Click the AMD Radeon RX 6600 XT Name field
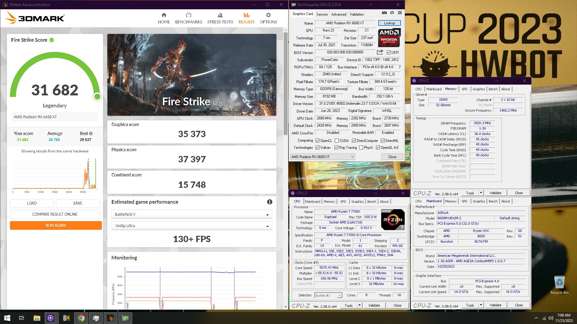 click(345, 23)
